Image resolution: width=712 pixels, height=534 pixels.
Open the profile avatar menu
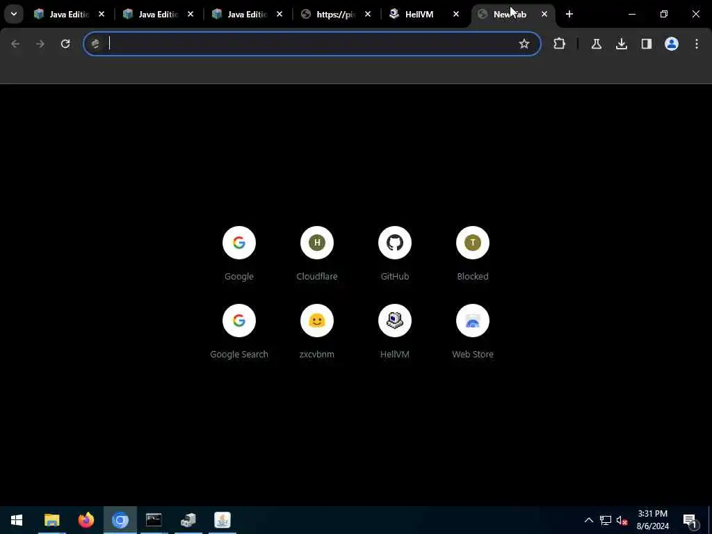click(672, 44)
